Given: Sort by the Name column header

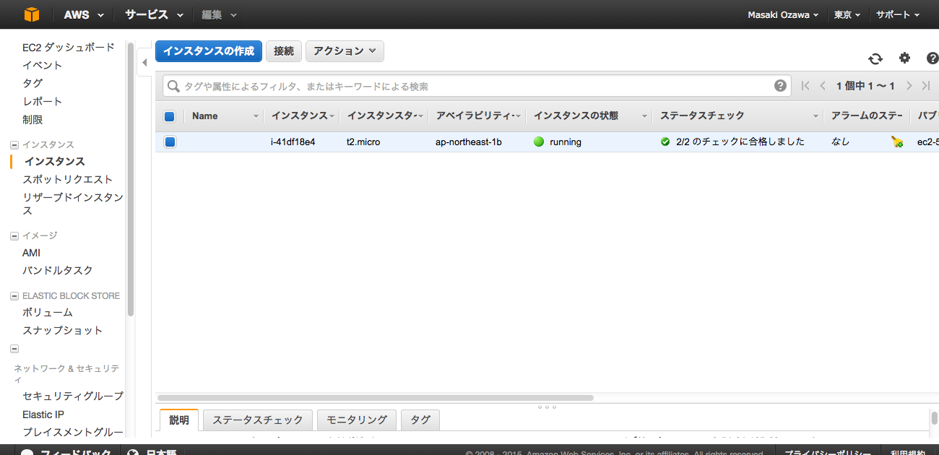Looking at the screenshot, I should click(x=224, y=116).
